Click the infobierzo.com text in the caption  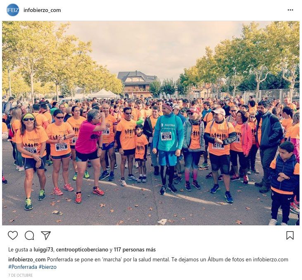pos(271,260)
